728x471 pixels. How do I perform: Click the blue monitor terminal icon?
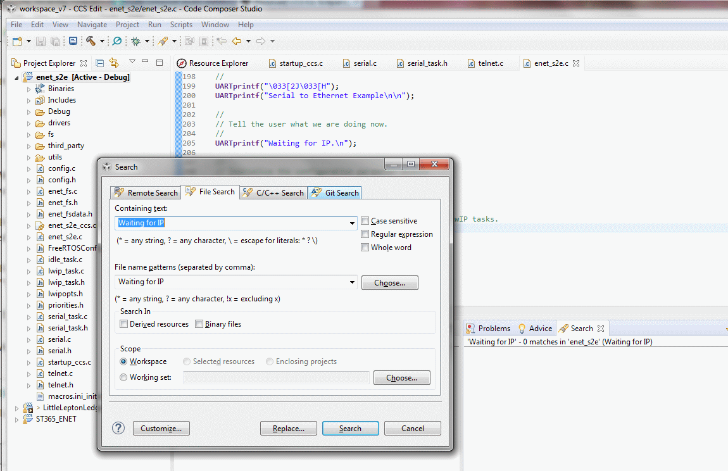tap(73, 41)
